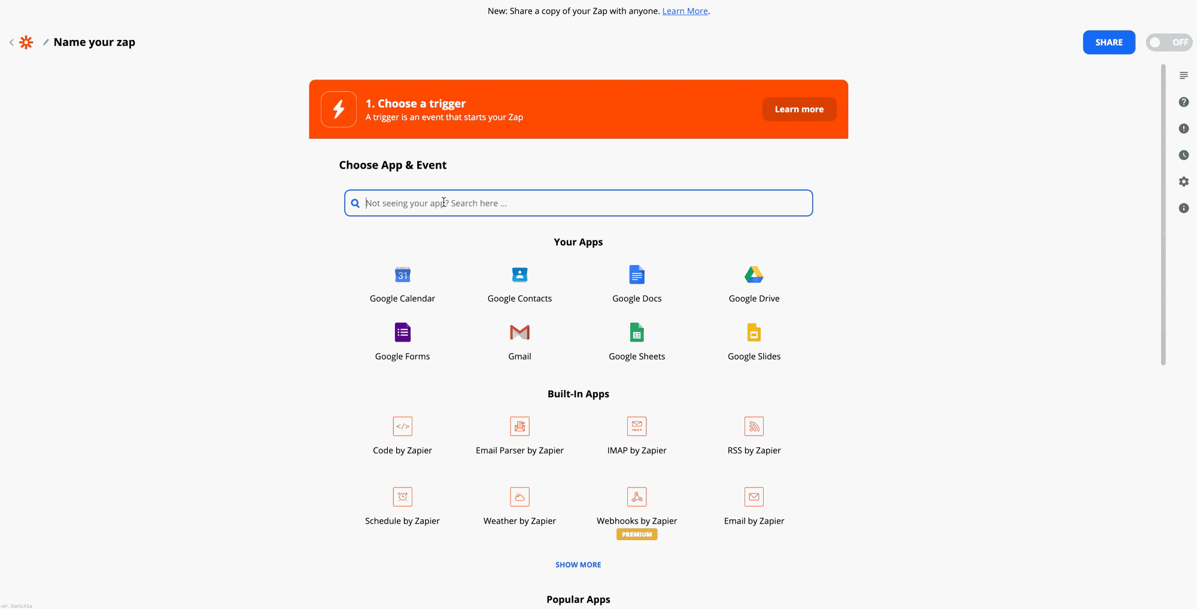1197x609 pixels.
Task: Expand the list with SHOW MORE
Action: point(578,565)
